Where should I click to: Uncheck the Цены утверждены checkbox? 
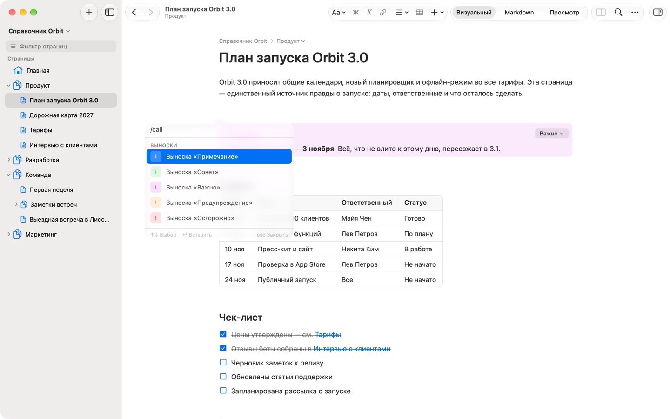(x=223, y=334)
